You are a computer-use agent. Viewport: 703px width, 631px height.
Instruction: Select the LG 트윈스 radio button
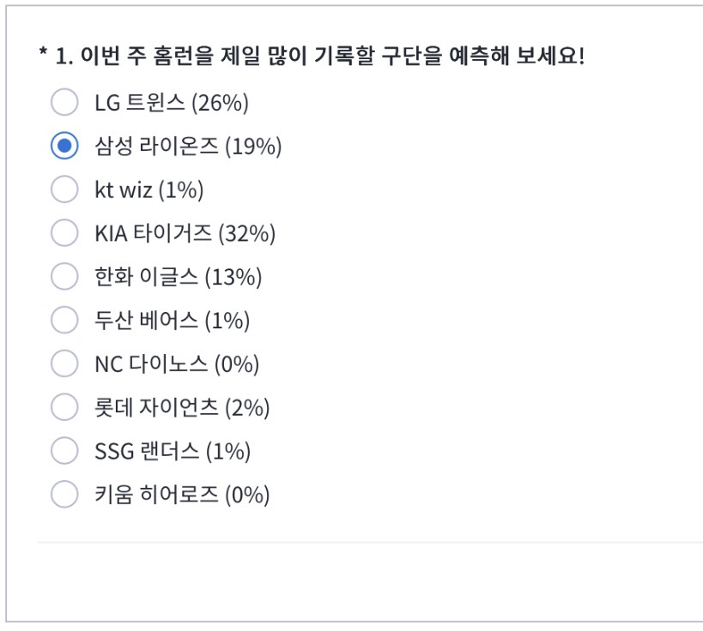(64, 102)
